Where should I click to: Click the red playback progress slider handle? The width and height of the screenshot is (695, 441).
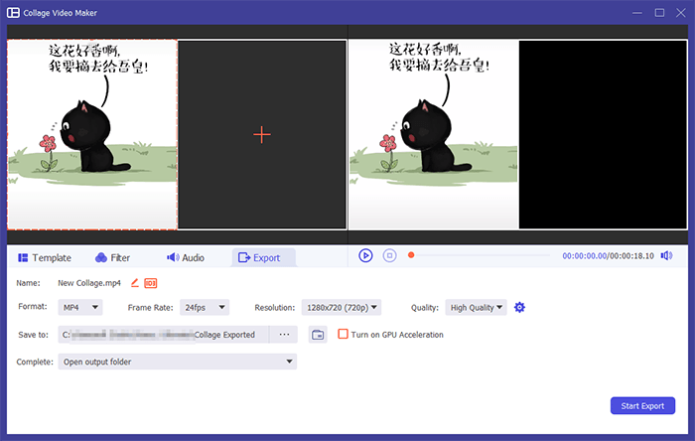coord(411,255)
